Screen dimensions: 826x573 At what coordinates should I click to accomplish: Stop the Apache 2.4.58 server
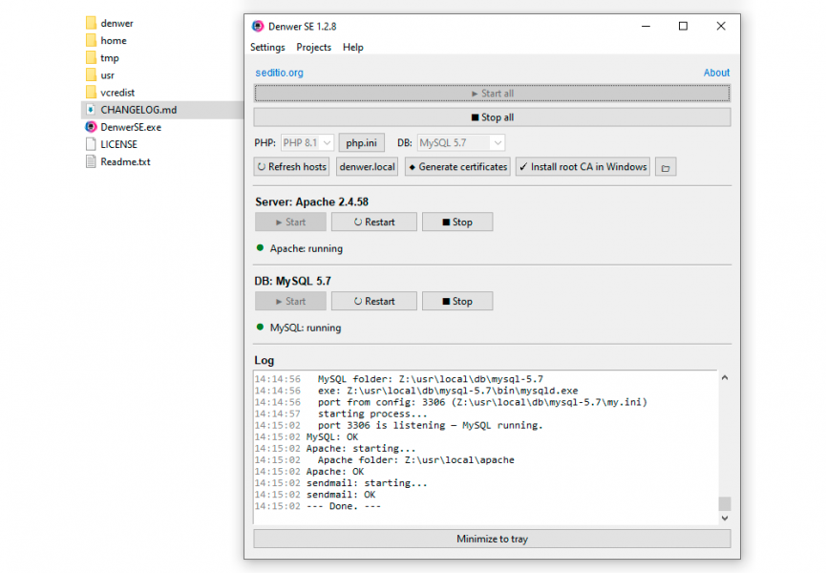457,223
